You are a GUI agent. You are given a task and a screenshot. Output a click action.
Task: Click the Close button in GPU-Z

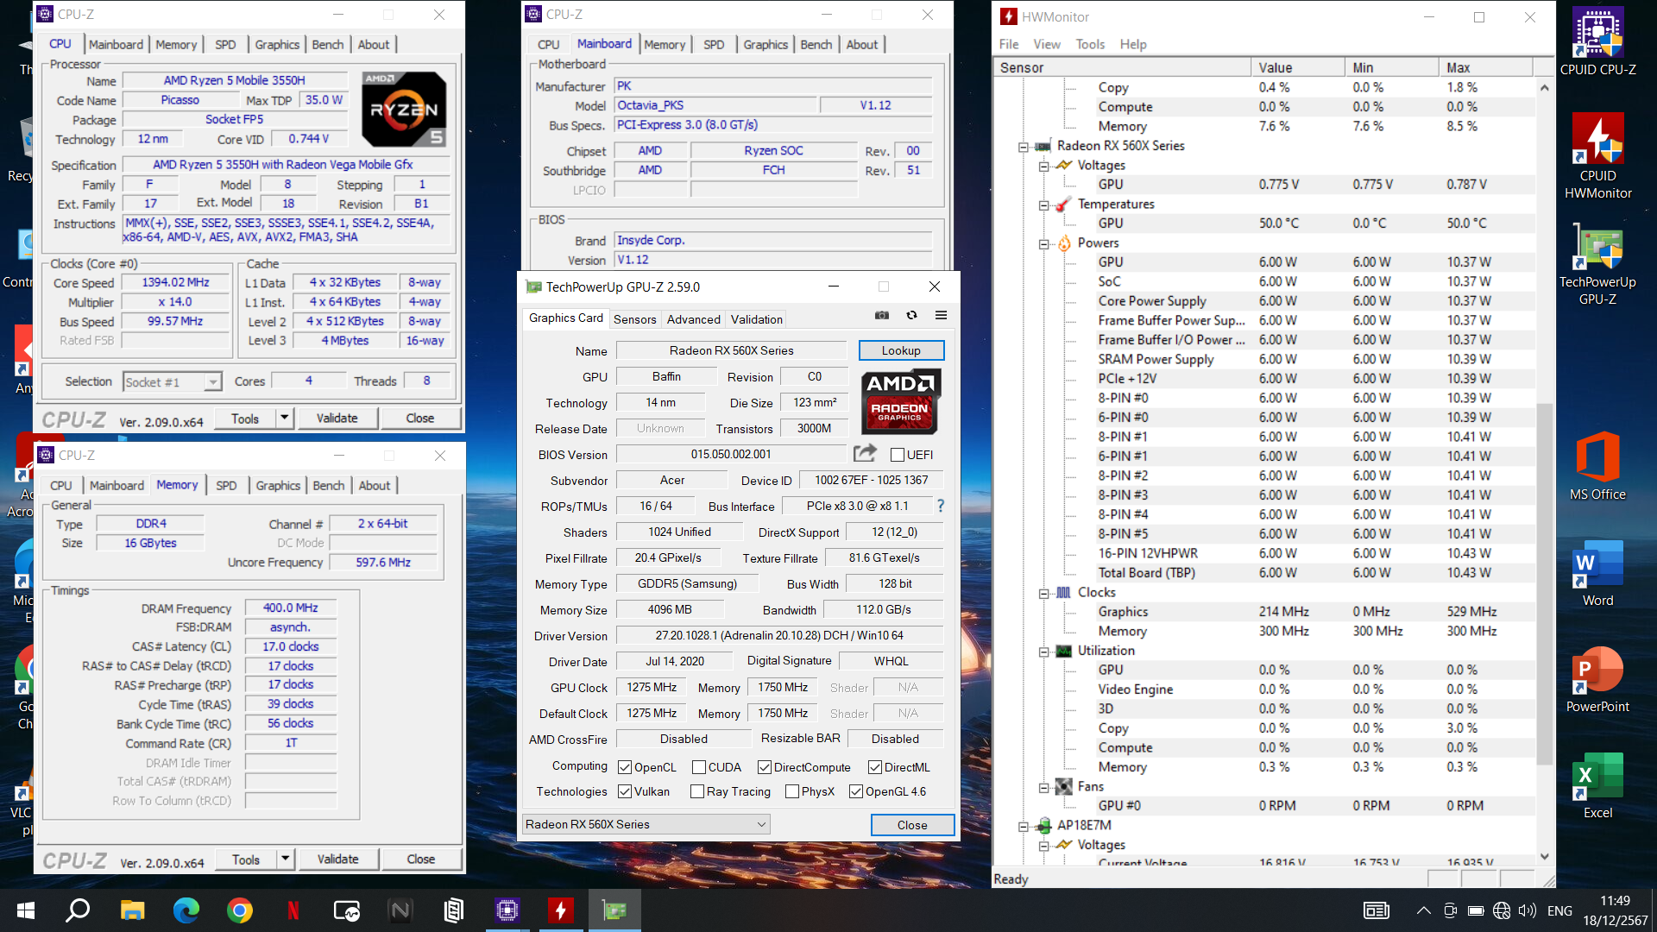(x=912, y=825)
